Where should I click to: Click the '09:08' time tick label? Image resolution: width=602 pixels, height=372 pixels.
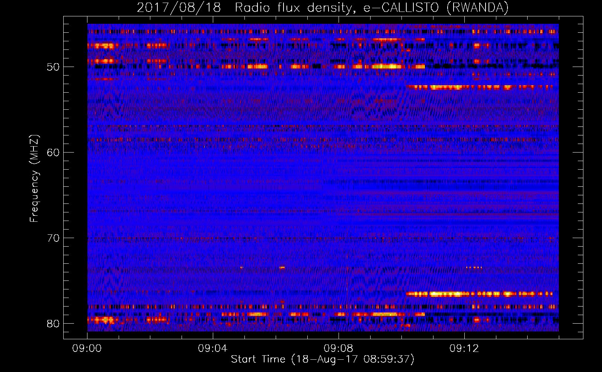coord(339,349)
